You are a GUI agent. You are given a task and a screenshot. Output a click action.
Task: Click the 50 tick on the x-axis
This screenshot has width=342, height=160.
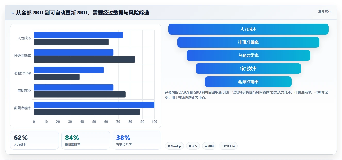[94, 122]
